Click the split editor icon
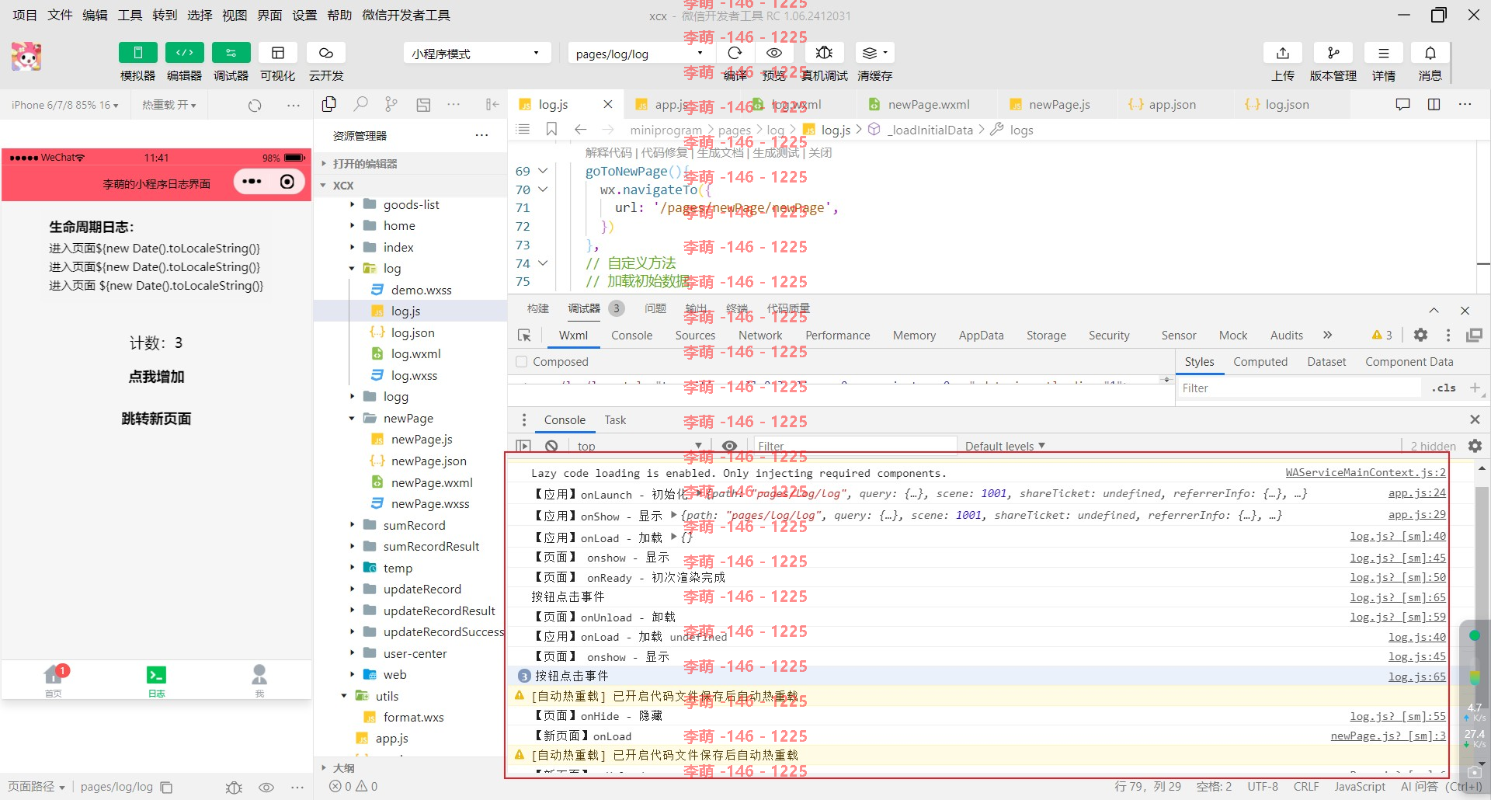This screenshot has height=800, width=1491. point(1434,104)
